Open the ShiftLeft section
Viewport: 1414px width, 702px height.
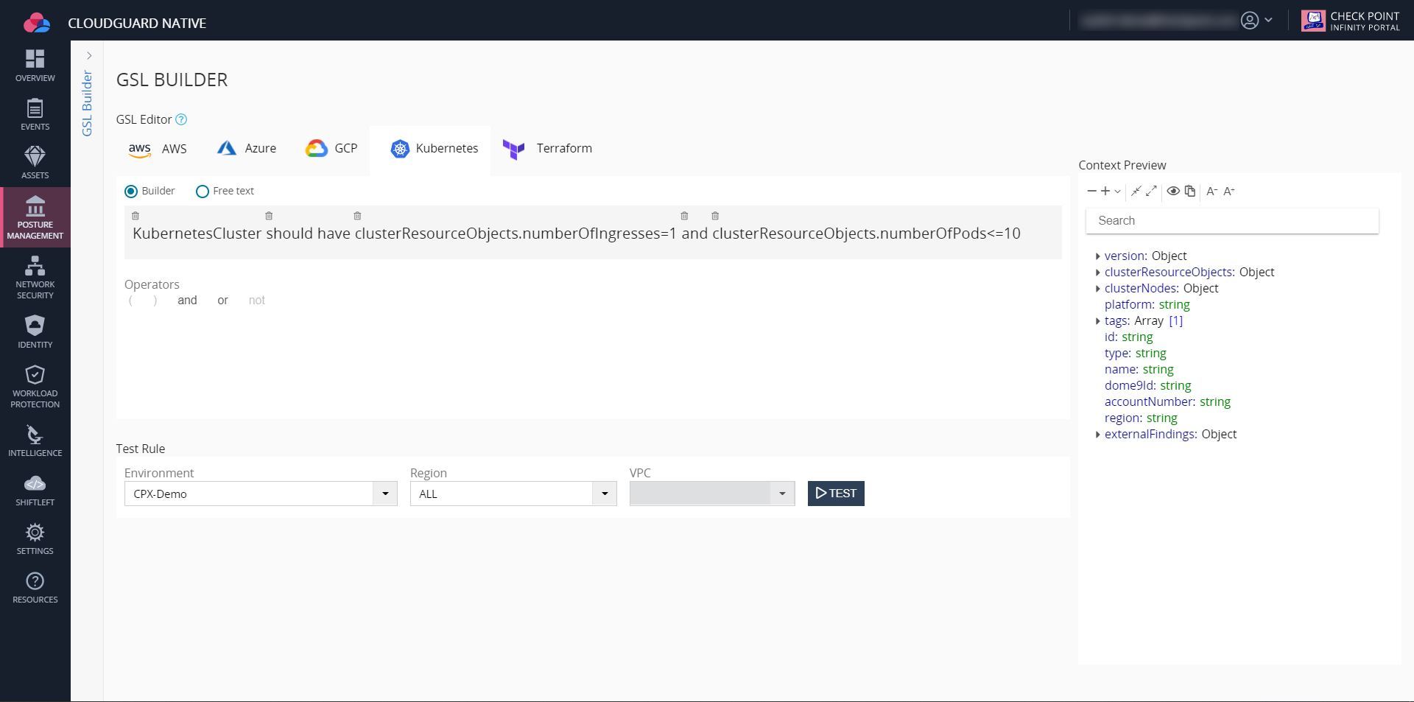(35, 490)
